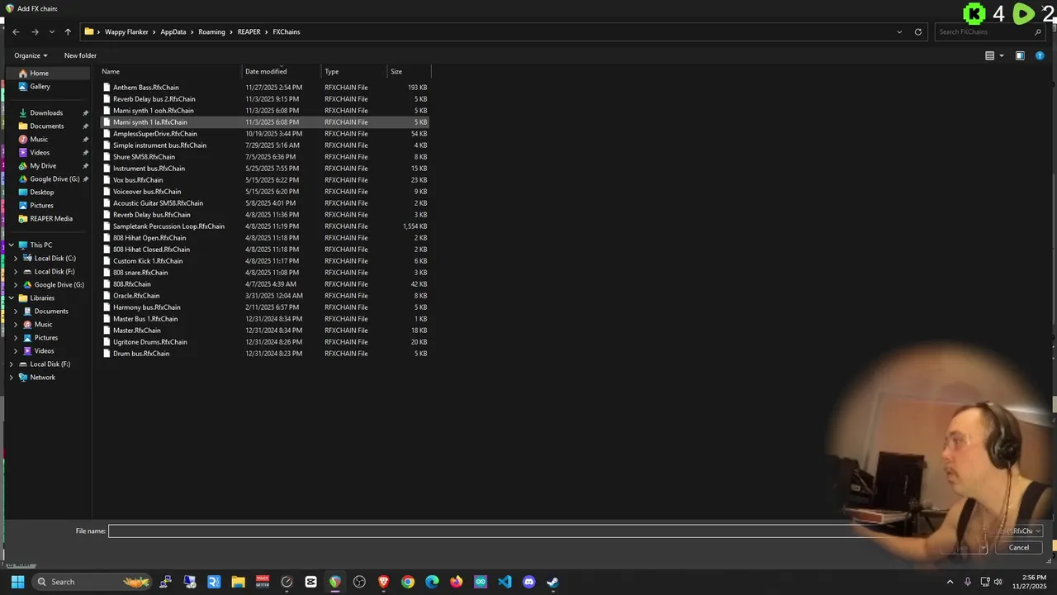
Task: Select Oracle.RfxChain file
Action: [x=264, y=295]
